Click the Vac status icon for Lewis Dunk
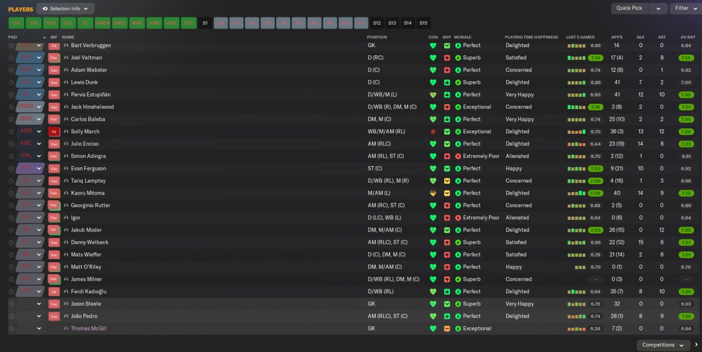 [x=54, y=82]
